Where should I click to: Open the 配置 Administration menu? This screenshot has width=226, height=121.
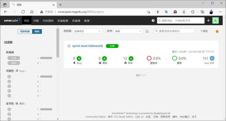(x=87, y=21)
